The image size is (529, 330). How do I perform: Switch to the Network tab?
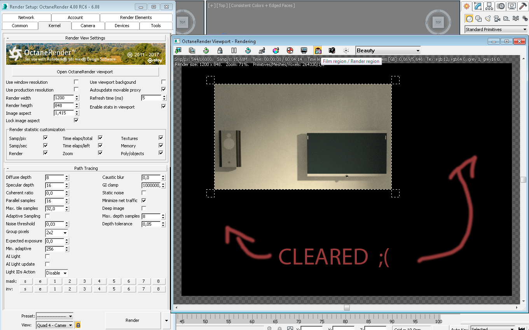pyautogui.click(x=26, y=17)
